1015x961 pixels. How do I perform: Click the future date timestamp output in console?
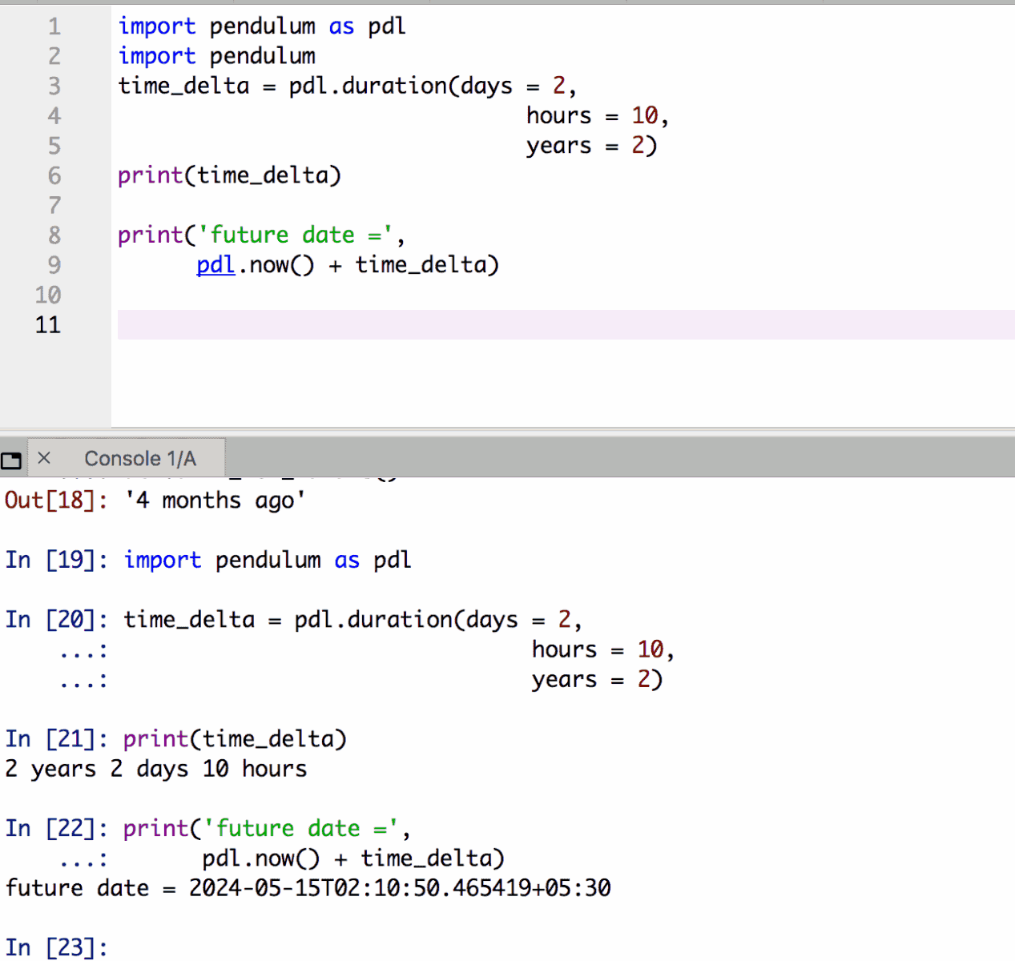click(399, 888)
